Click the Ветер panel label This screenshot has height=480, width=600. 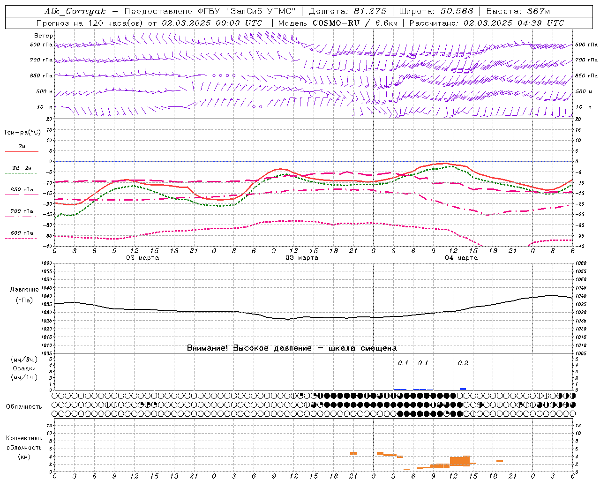coord(44,36)
